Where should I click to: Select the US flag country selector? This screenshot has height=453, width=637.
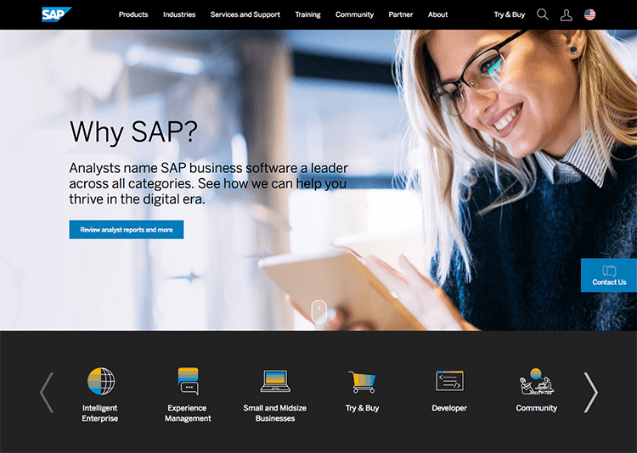(590, 14)
